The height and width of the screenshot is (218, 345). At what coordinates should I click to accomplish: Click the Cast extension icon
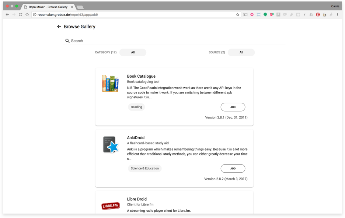(x=245, y=15)
